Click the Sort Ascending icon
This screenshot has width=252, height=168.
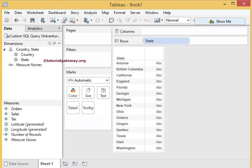120,20
